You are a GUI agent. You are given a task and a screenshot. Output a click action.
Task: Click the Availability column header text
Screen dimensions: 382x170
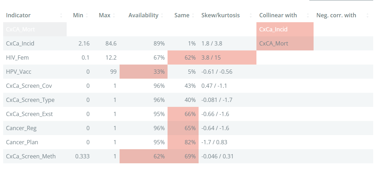(144, 16)
